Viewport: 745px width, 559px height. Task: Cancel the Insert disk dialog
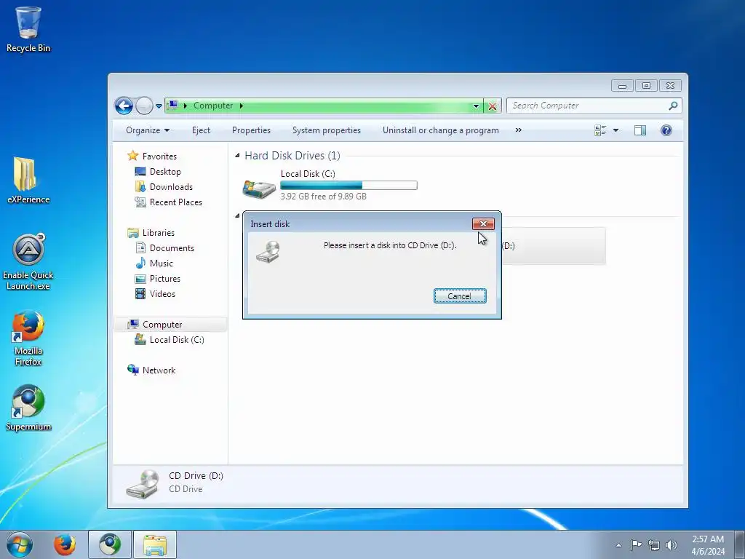[460, 296]
